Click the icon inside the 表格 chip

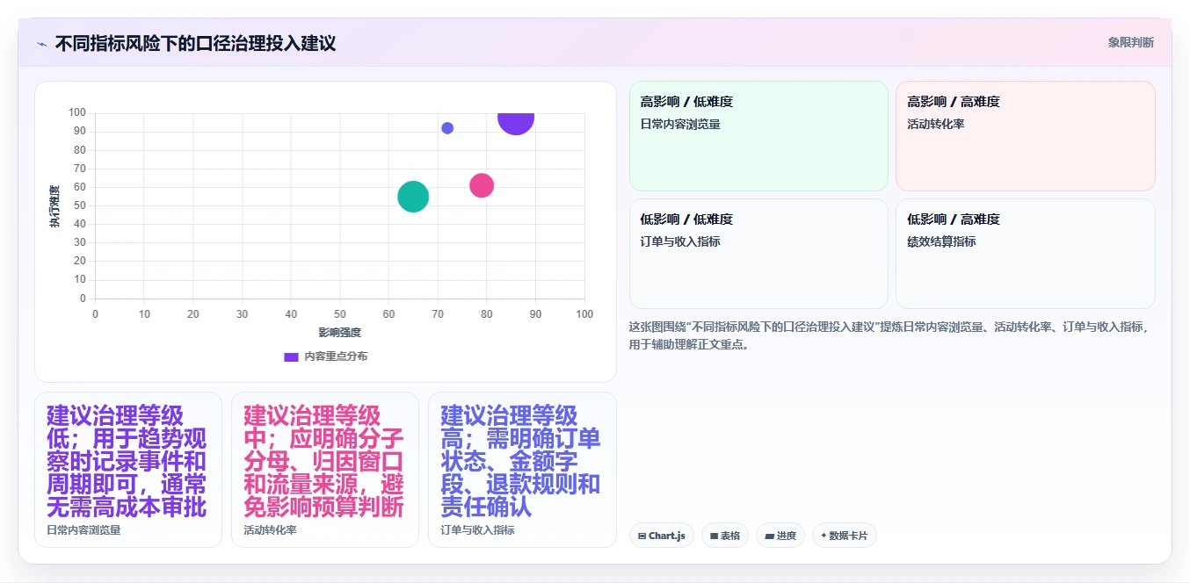(714, 536)
